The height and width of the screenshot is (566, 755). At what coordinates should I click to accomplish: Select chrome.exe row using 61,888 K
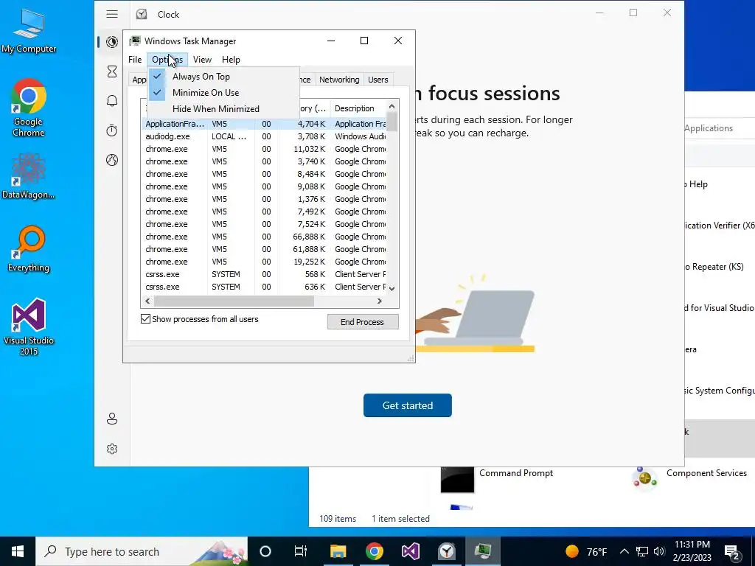(264, 249)
